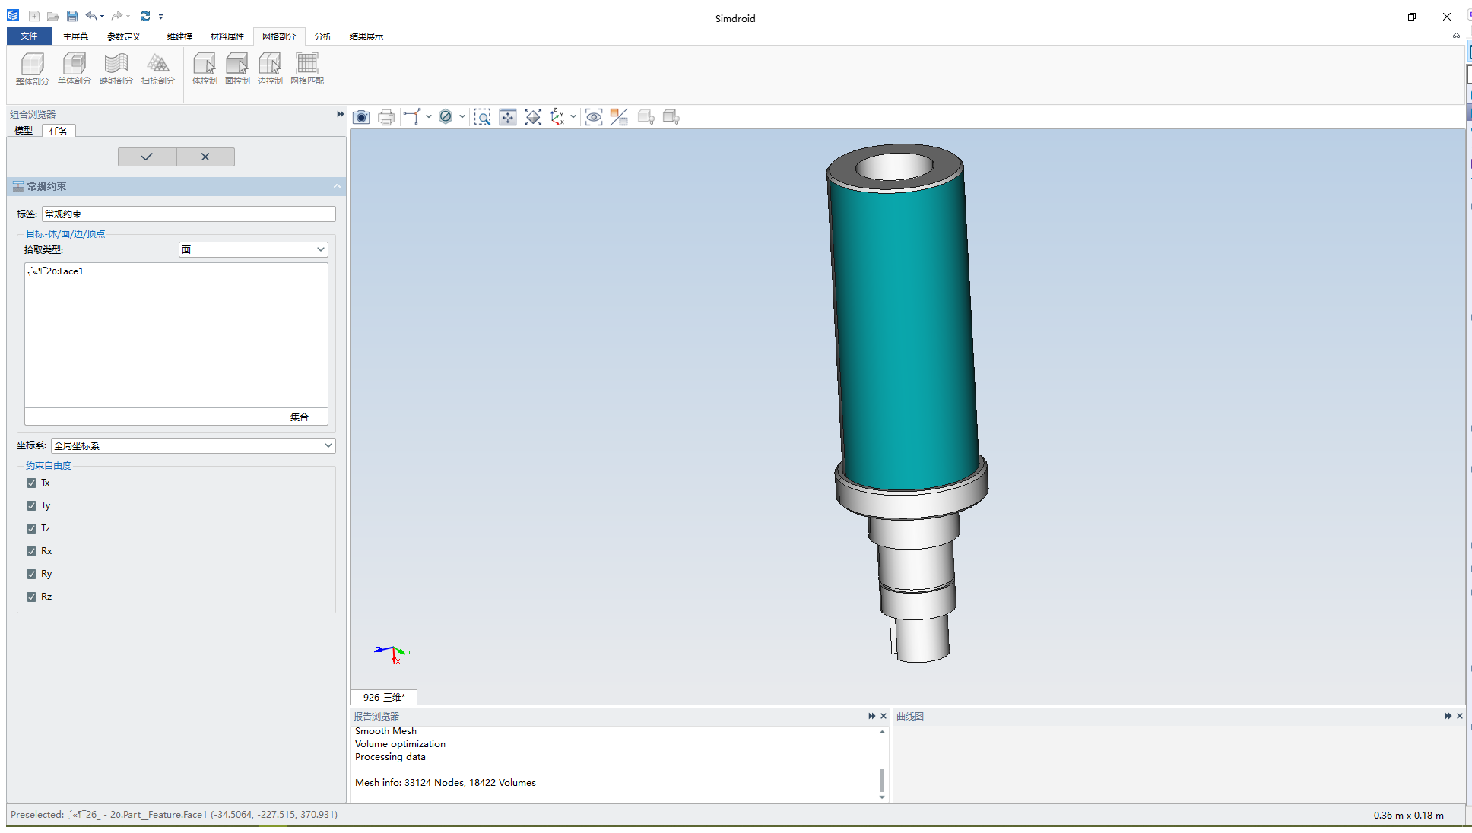
Task: Uncheck the Rx rotation constraint
Action: tap(31, 551)
